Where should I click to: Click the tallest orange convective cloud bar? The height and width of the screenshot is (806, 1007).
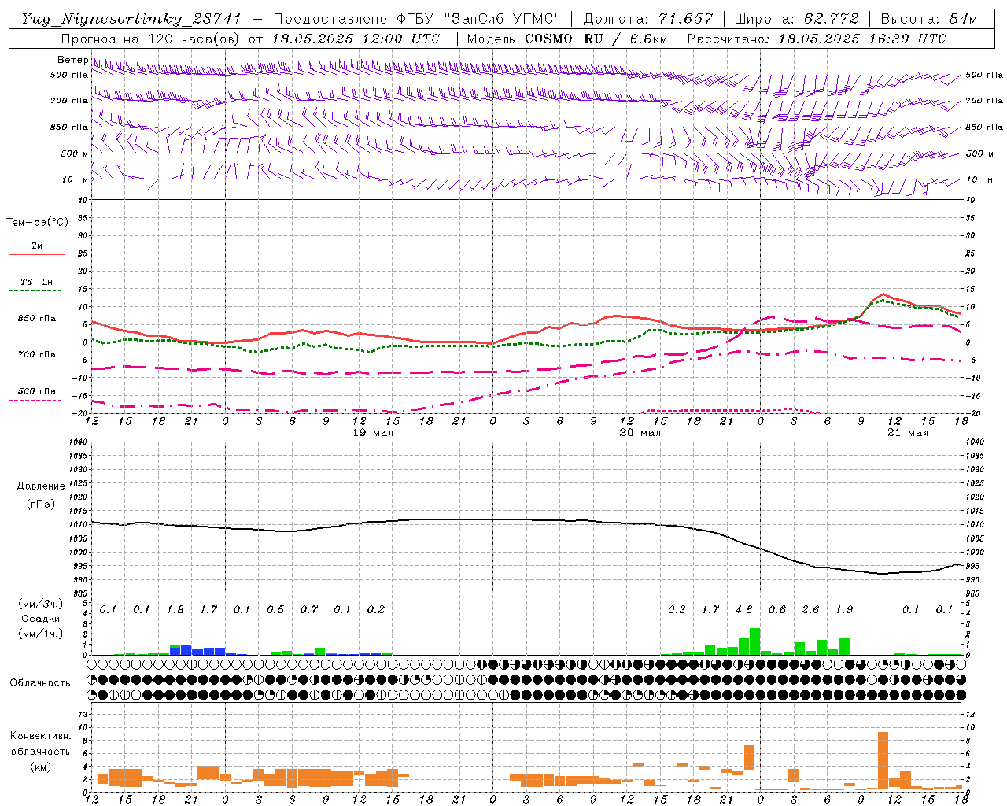pyautogui.click(x=883, y=760)
